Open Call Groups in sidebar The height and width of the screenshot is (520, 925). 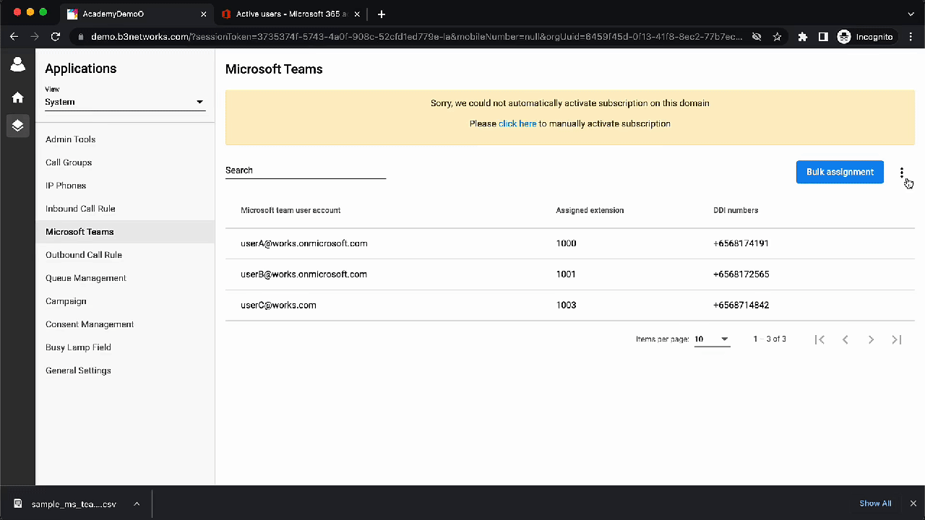(x=124, y=162)
